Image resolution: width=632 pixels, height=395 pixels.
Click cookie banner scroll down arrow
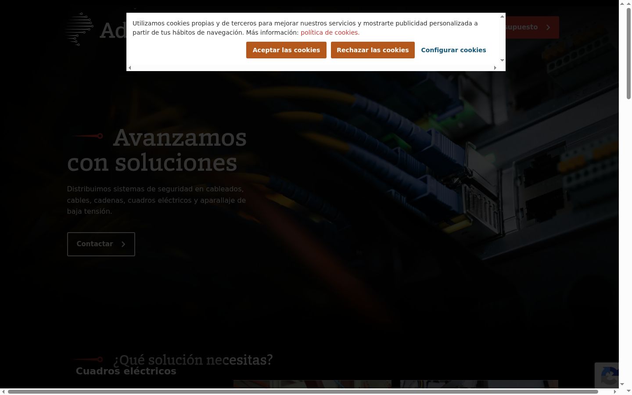[x=502, y=60]
